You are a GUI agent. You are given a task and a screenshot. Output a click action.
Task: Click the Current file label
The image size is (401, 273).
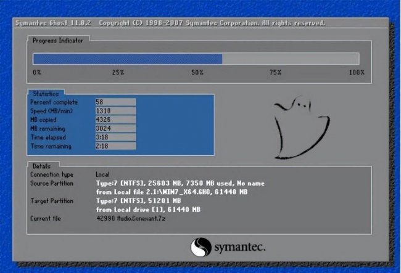point(46,219)
